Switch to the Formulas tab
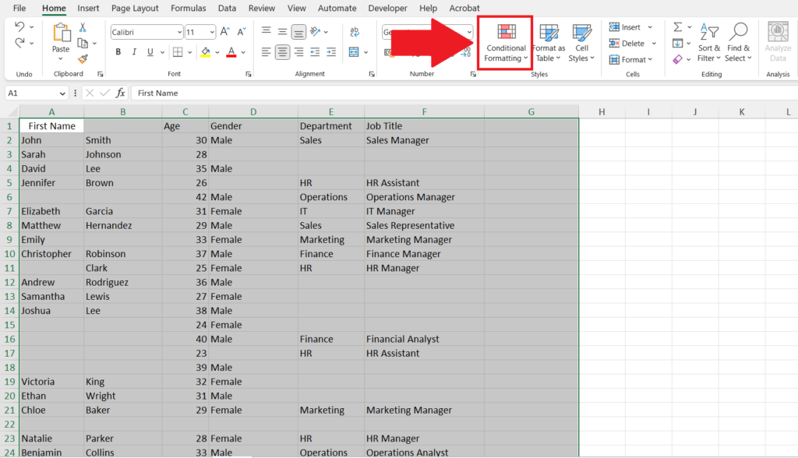 [189, 8]
